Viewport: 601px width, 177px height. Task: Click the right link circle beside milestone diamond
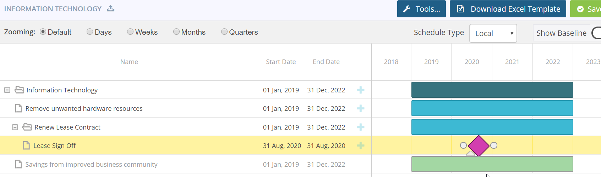pyautogui.click(x=494, y=145)
